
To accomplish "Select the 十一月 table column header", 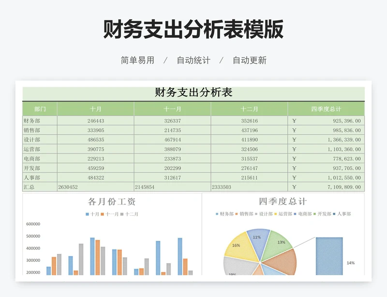I will tap(172, 109).
